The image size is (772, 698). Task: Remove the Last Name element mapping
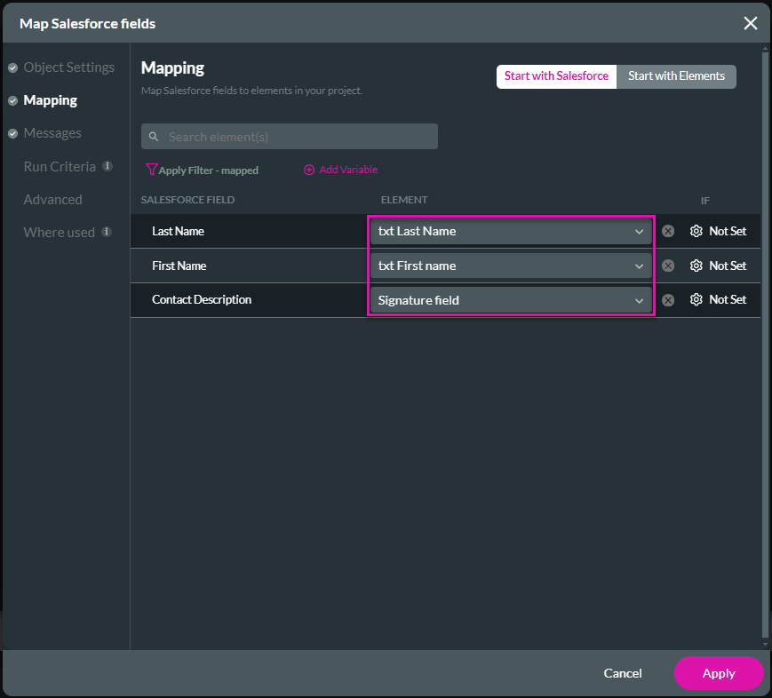point(667,231)
